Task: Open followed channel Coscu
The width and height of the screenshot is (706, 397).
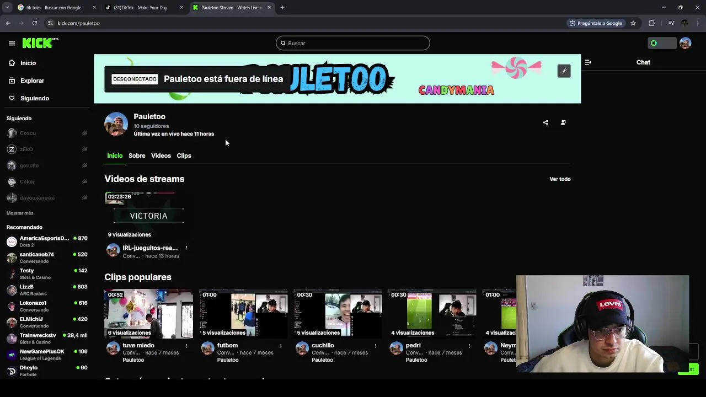Action: pos(47,133)
